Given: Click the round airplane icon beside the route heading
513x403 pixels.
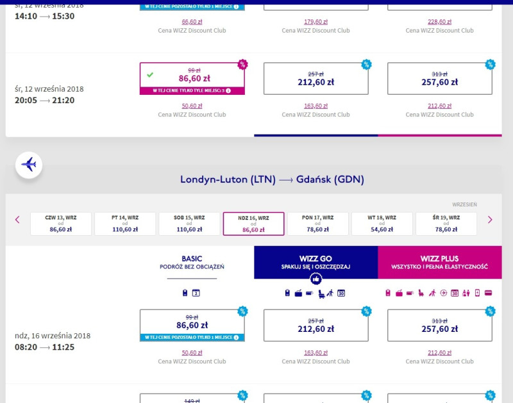Looking at the screenshot, I should tap(29, 165).
